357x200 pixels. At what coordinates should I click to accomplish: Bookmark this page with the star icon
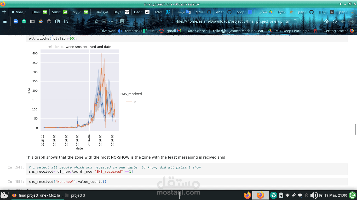click(97, 21)
